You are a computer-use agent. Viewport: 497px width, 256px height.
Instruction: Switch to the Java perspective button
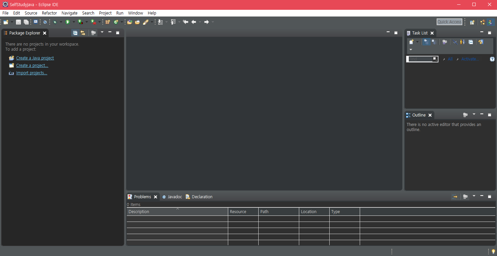coord(491,22)
